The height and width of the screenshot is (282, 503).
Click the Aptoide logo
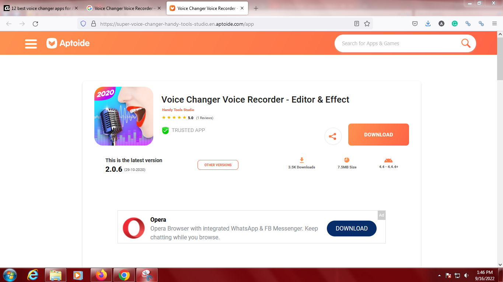[68, 43]
